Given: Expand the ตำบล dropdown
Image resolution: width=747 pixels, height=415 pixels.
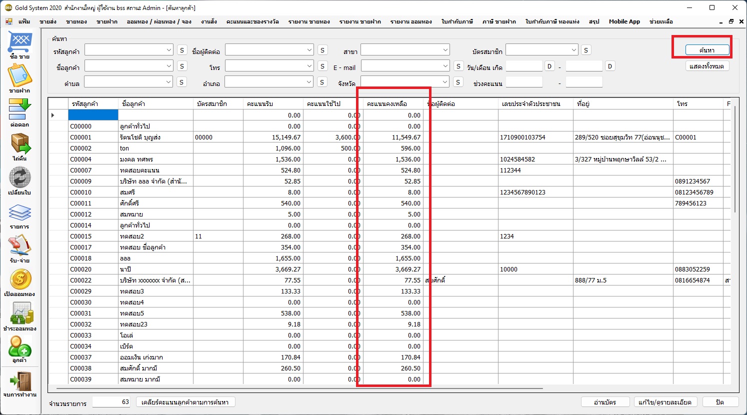Looking at the screenshot, I should pyautogui.click(x=168, y=82).
